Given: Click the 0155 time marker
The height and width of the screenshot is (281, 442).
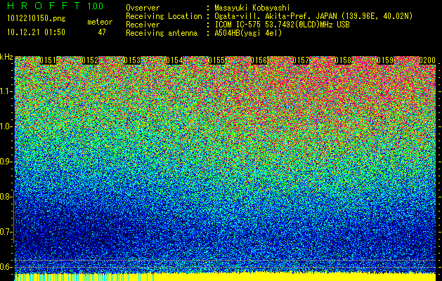Looking at the screenshot, I should click(216, 60).
